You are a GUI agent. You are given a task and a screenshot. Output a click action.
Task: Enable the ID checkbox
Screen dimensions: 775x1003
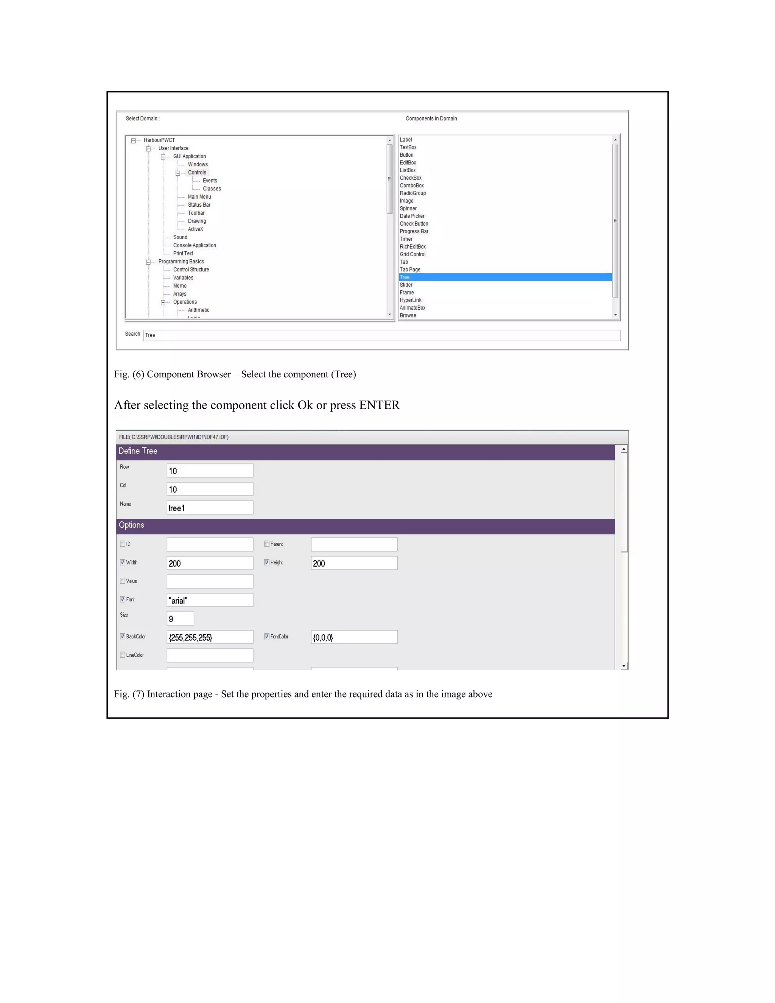pos(123,544)
